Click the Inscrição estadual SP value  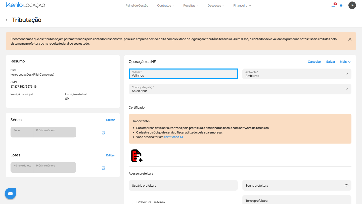(67, 99)
